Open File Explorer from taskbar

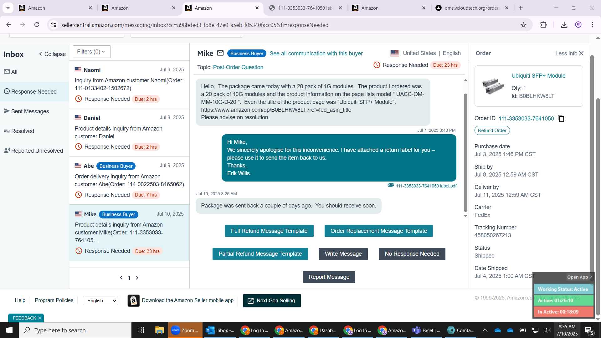[x=159, y=330]
